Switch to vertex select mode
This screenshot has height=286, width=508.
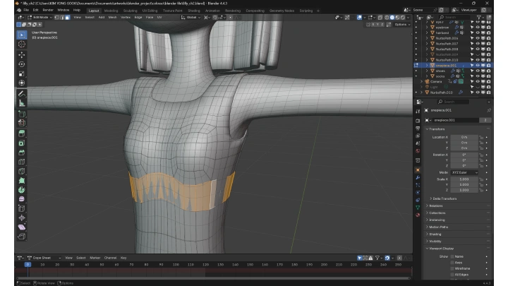[57, 18]
